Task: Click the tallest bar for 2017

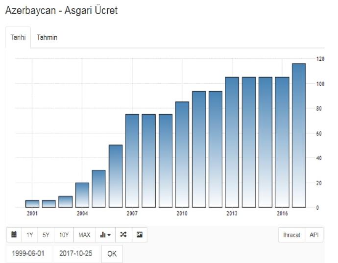Action: pos(299,135)
